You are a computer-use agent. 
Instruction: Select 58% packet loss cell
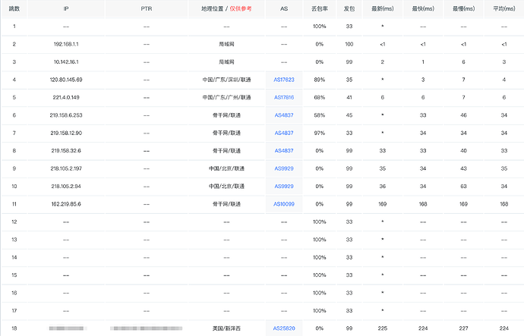pos(320,115)
